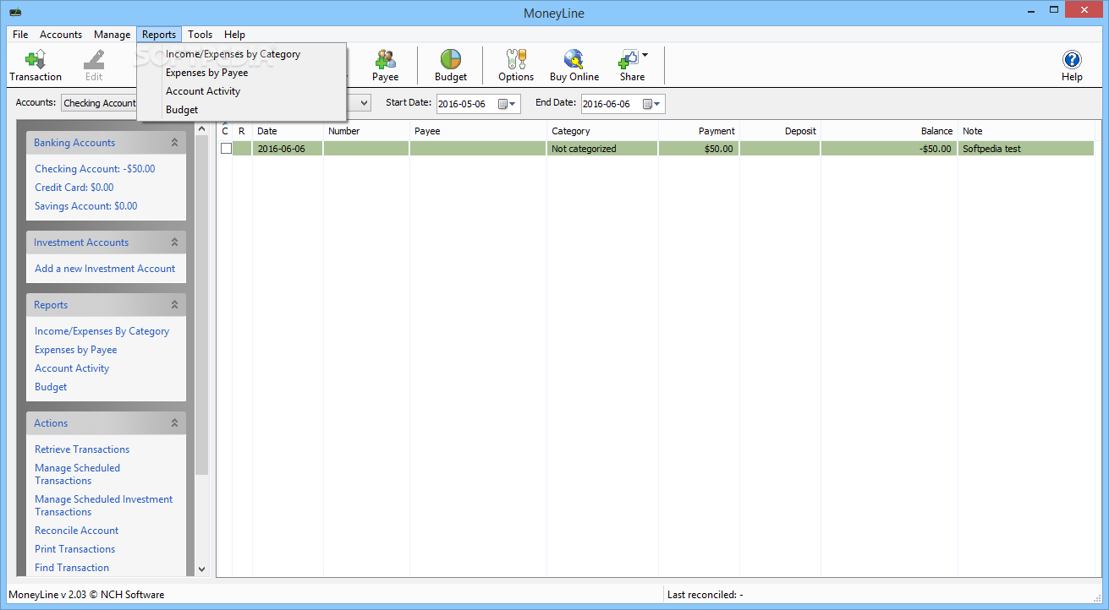Collapse the Banking Accounts panel
Screen dimensions: 1109x610
tap(174, 143)
